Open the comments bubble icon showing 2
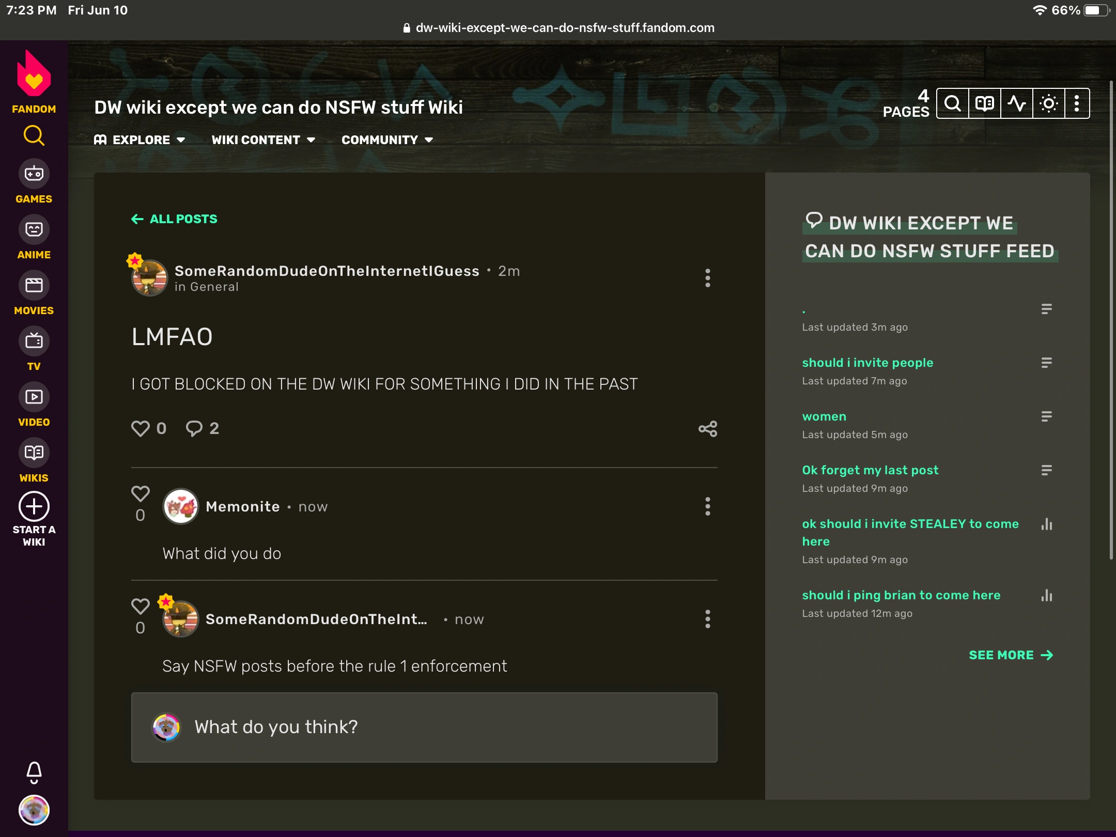This screenshot has height=837, width=1116. [194, 428]
